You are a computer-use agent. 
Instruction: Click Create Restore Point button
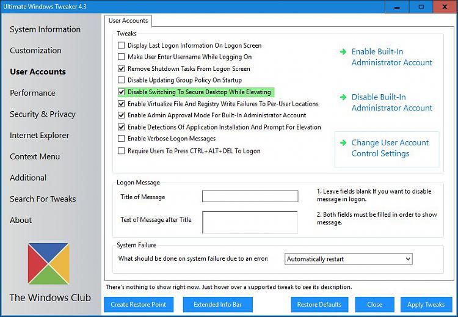[x=139, y=304]
